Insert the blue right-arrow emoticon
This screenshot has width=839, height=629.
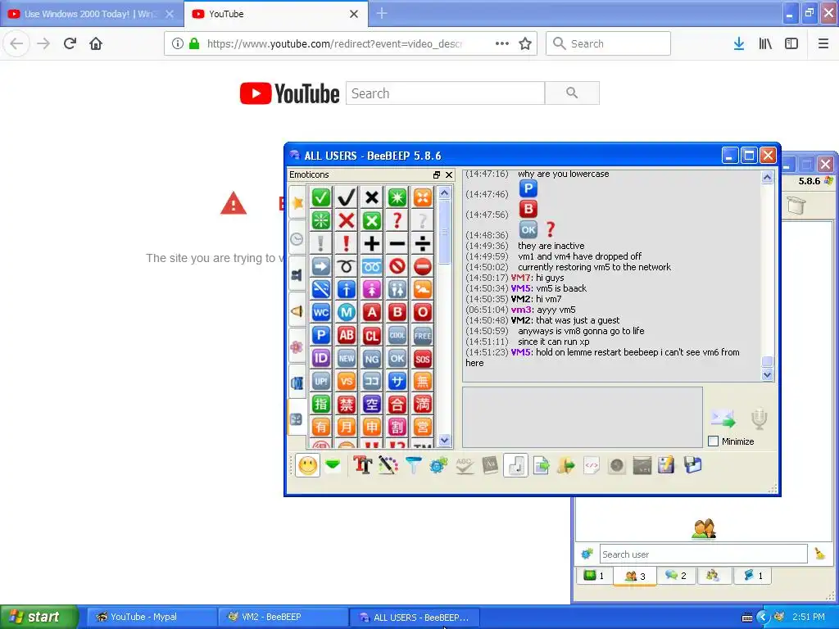point(321,266)
